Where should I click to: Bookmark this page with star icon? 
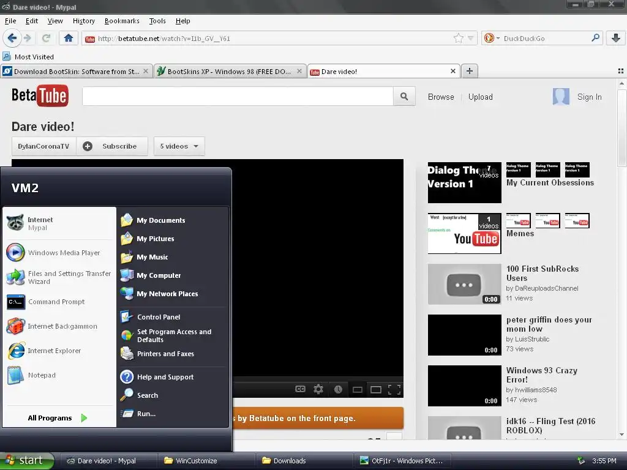click(x=458, y=39)
